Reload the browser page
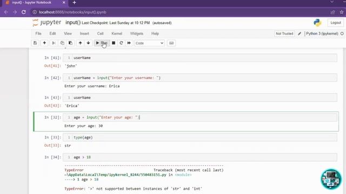This screenshot has height=194, width=346. click(x=24, y=12)
